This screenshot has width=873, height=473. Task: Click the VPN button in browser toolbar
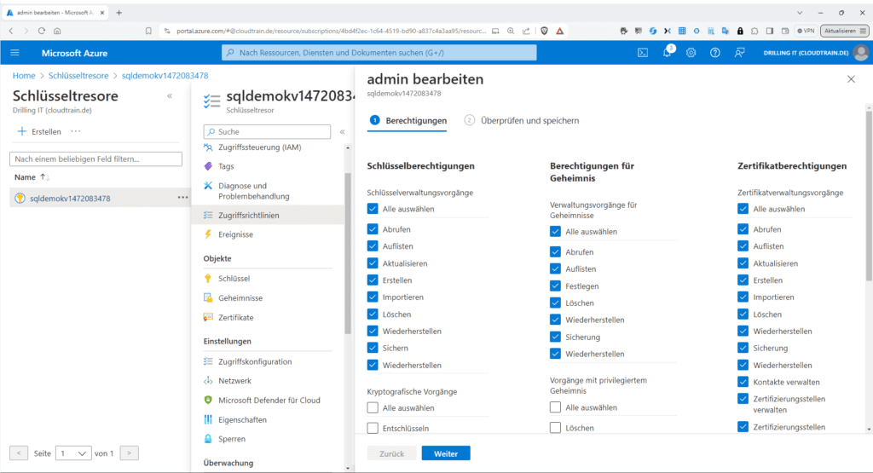click(x=806, y=32)
